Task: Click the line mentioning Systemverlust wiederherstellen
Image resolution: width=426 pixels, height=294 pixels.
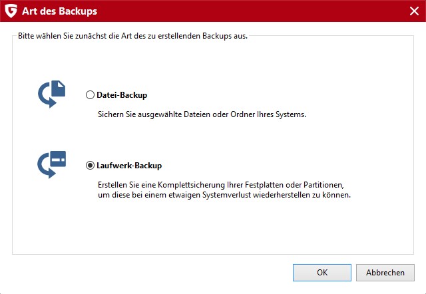Action: tap(224, 195)
